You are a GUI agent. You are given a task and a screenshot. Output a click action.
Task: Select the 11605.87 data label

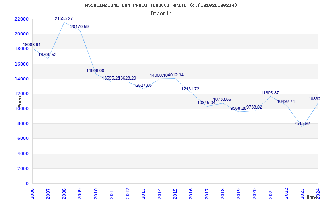point(270,93)
